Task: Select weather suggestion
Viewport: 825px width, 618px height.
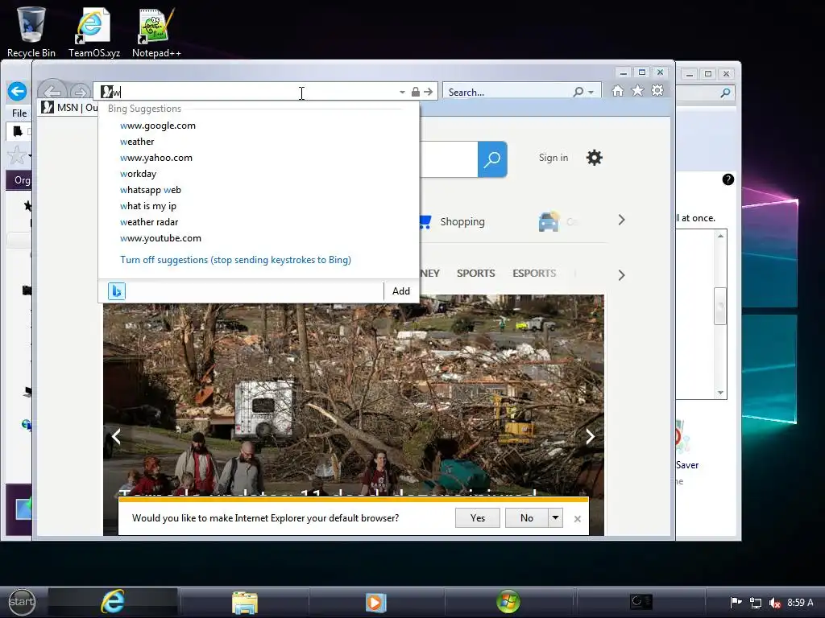Action: point(137,142)
